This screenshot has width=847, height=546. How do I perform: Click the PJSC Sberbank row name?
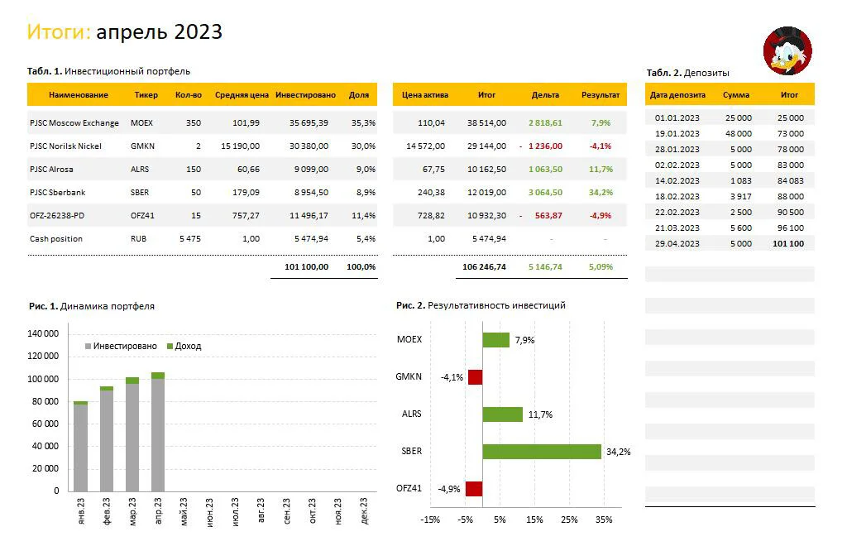click(x=57, y=193)
